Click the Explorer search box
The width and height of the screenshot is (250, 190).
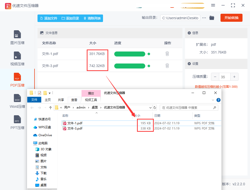click(x=189, y=107)
